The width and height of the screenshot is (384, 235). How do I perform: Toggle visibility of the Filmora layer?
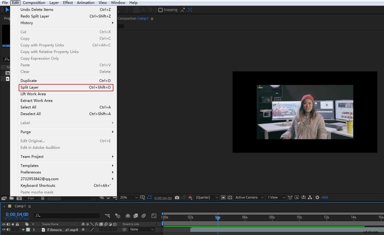[x=4, y=230]
